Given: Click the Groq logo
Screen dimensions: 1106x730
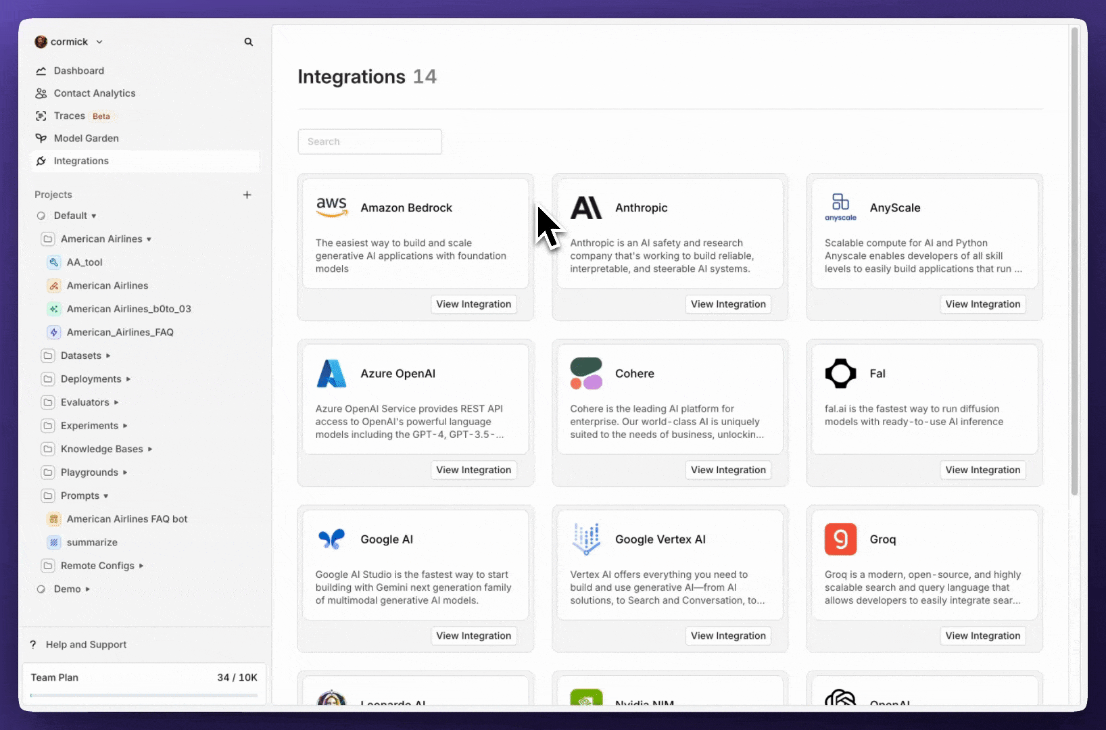Looking at the screenshot, I should tap(840, 539).
